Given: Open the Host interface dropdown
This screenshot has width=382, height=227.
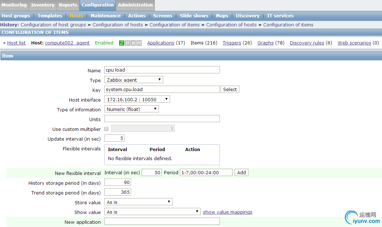Looking at the screenshot, I should (x=137, y=99).
